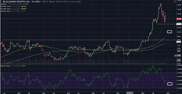Click the orange volume MA value 17.754M

(26, 4)
